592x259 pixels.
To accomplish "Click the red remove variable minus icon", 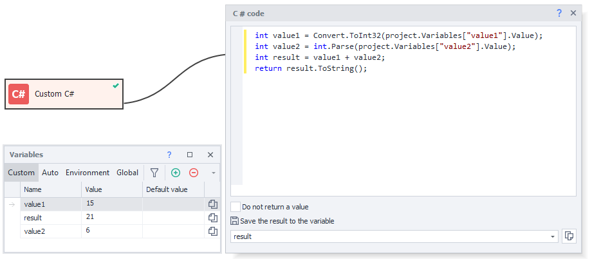I will [x=193, y=173].
